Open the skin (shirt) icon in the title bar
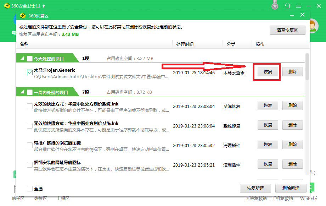The height and width of the screenshot is (206, 326). (288, 6)
